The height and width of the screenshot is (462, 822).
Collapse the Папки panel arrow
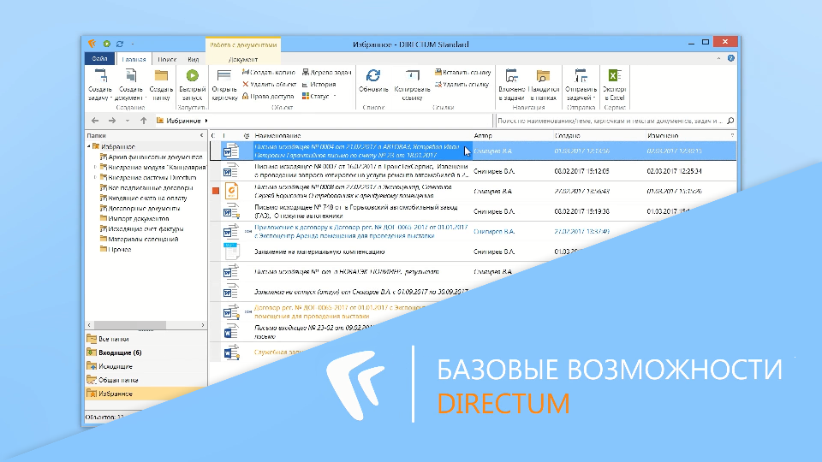[x=202, y=135]
